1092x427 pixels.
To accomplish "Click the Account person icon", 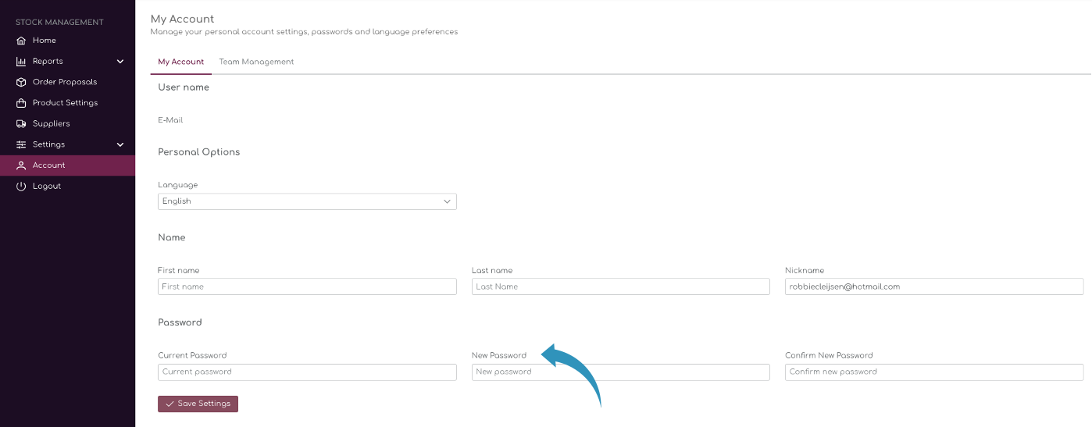I will coord(21,165).
